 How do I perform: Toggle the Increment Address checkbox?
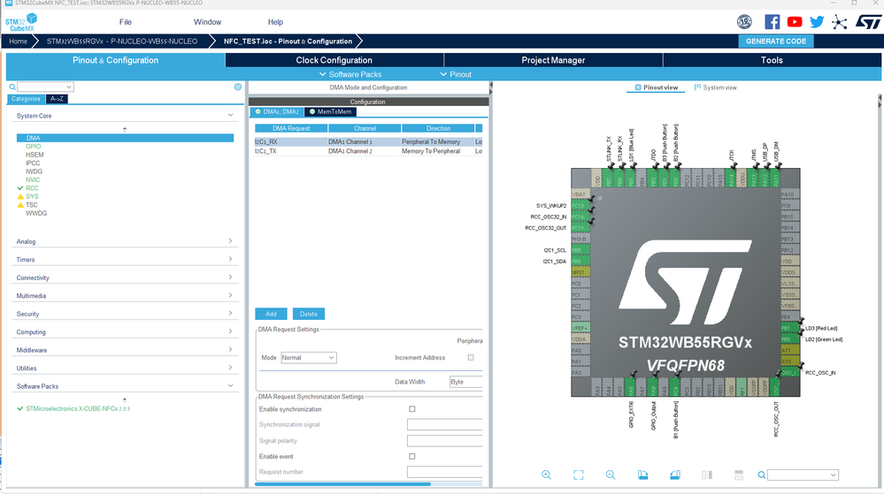[x=471, y=358]
